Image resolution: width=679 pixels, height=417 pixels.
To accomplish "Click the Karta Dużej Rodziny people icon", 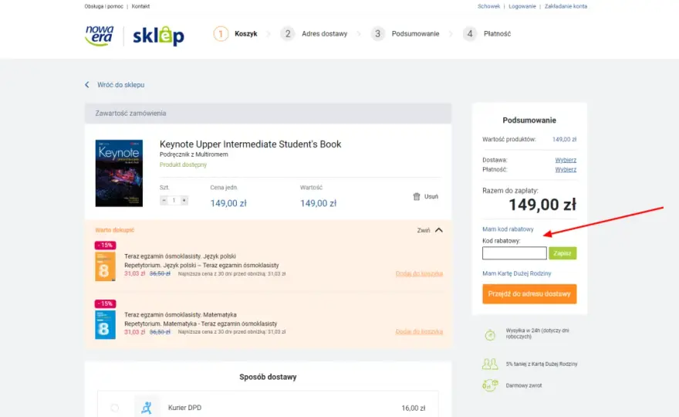I will coord(490,364).
